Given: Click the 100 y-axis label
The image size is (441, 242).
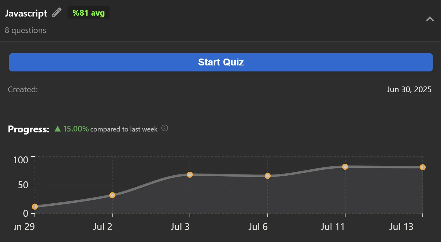Looking at the screenshot, I should (21, 160).
